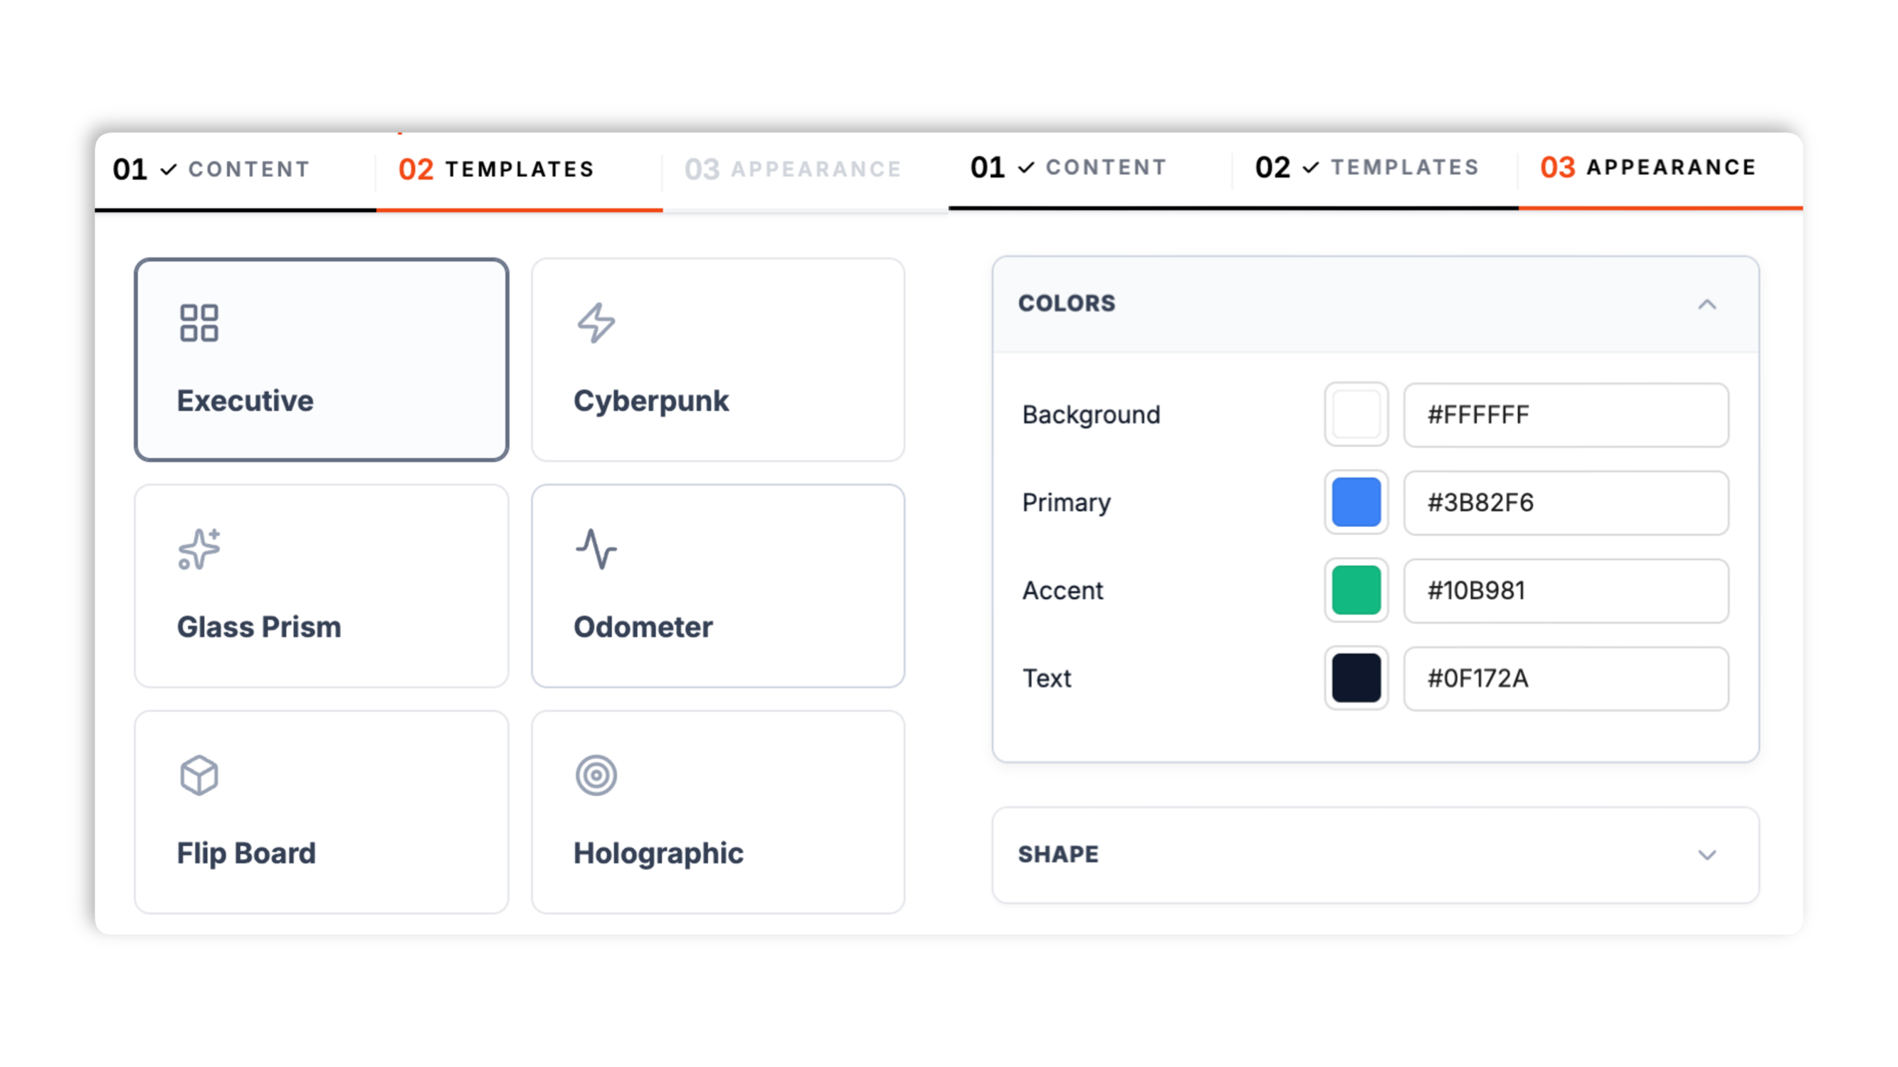Click the Primary color row label

(1066, 503)
